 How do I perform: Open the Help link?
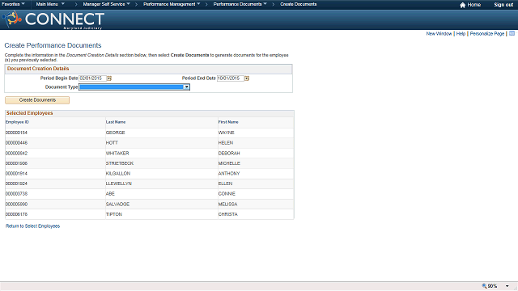point(461,34)
